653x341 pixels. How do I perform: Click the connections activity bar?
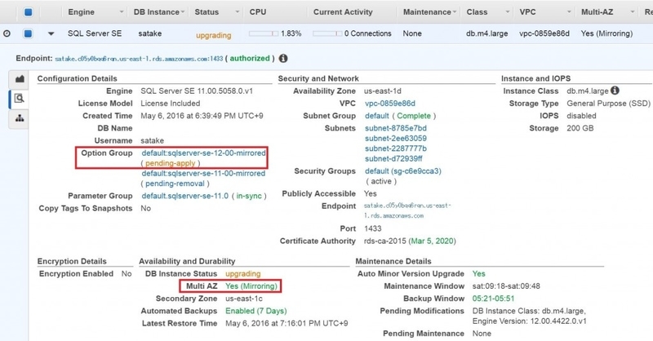327,33
